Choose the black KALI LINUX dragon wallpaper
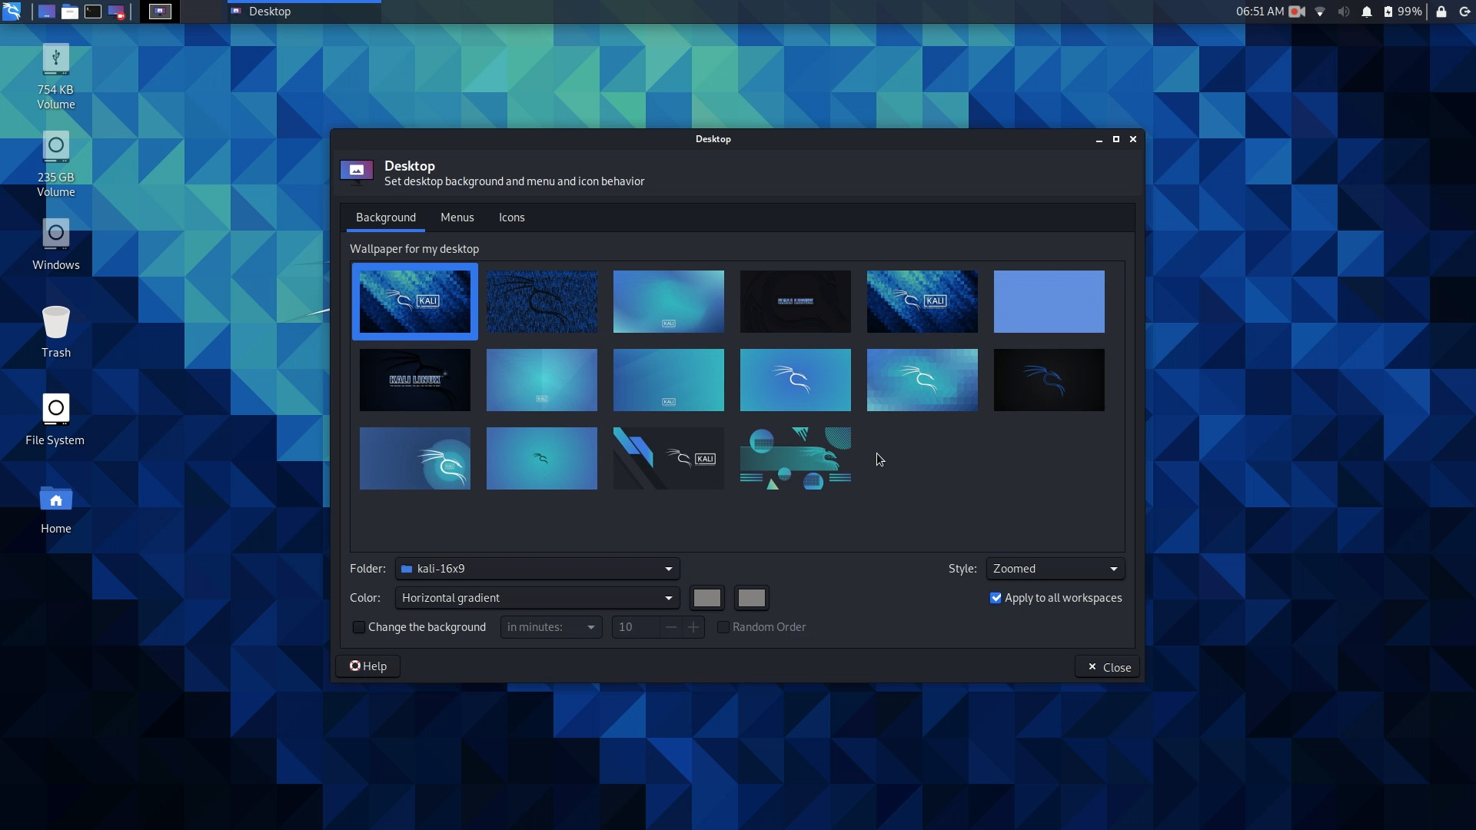The height and width of the screenshot is (830, 1476). point(415,380)
